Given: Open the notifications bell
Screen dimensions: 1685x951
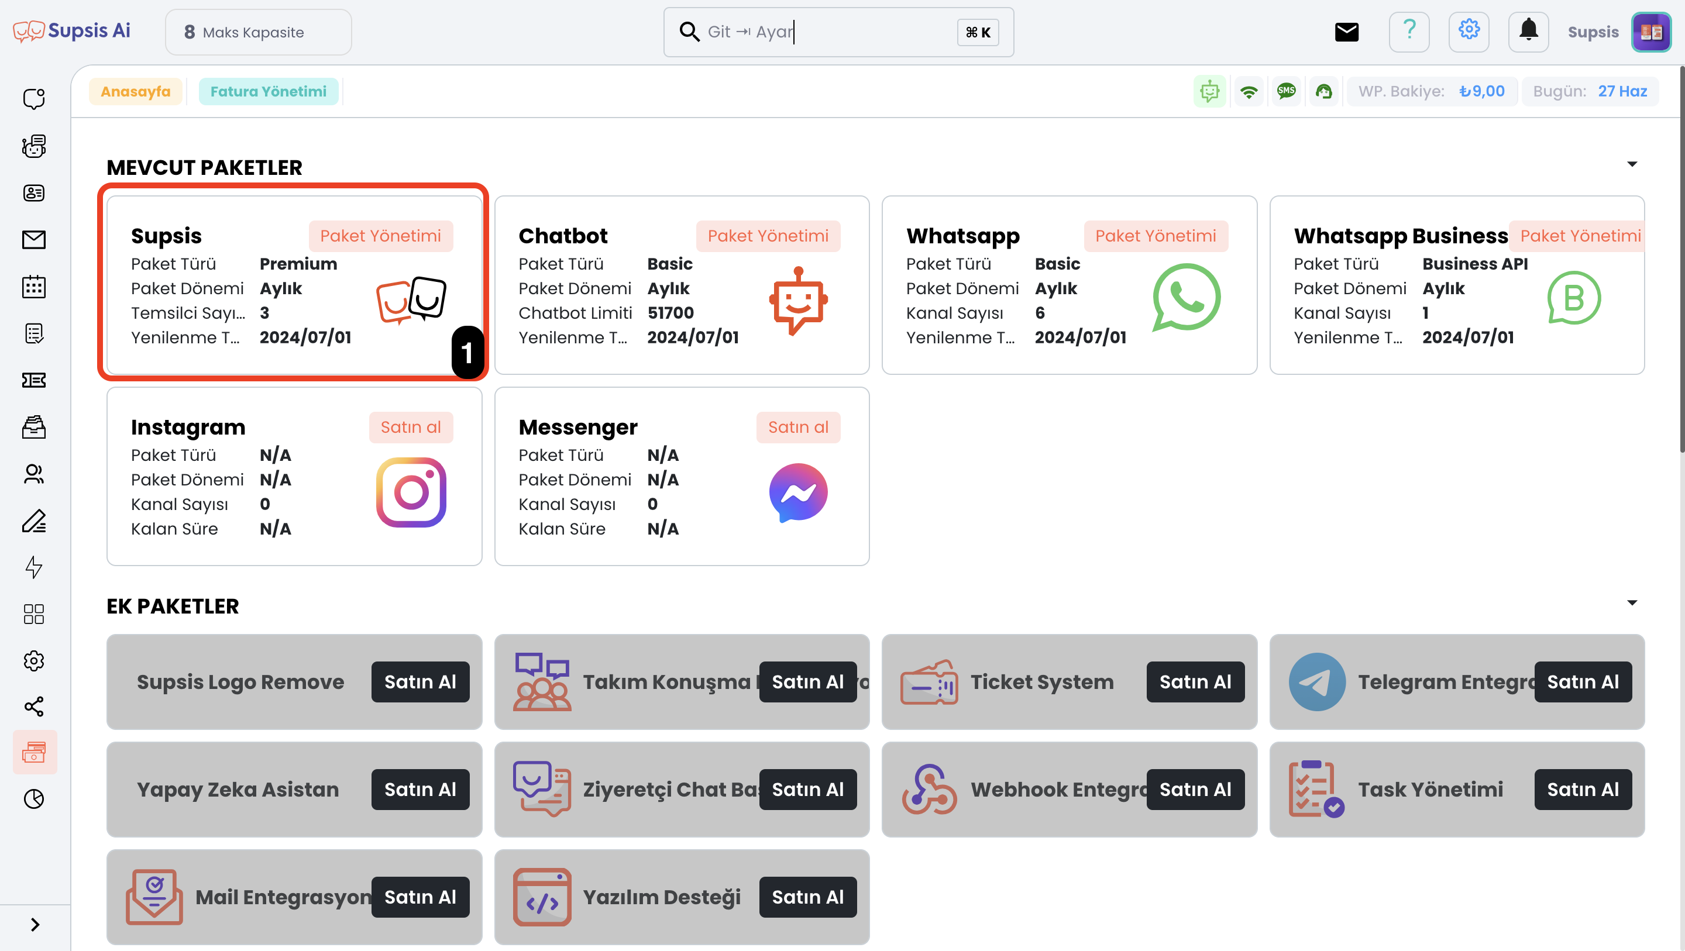Looking at the screenshot, I should pos(1528,32).
